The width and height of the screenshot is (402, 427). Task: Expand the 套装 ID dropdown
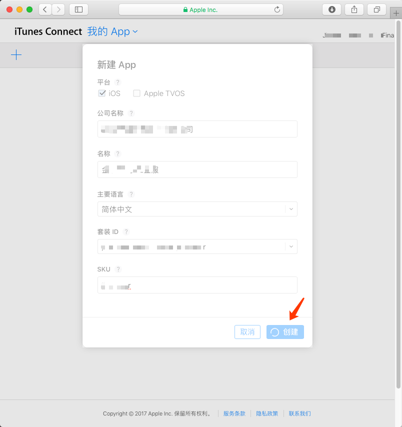click(x=197, y=246)
